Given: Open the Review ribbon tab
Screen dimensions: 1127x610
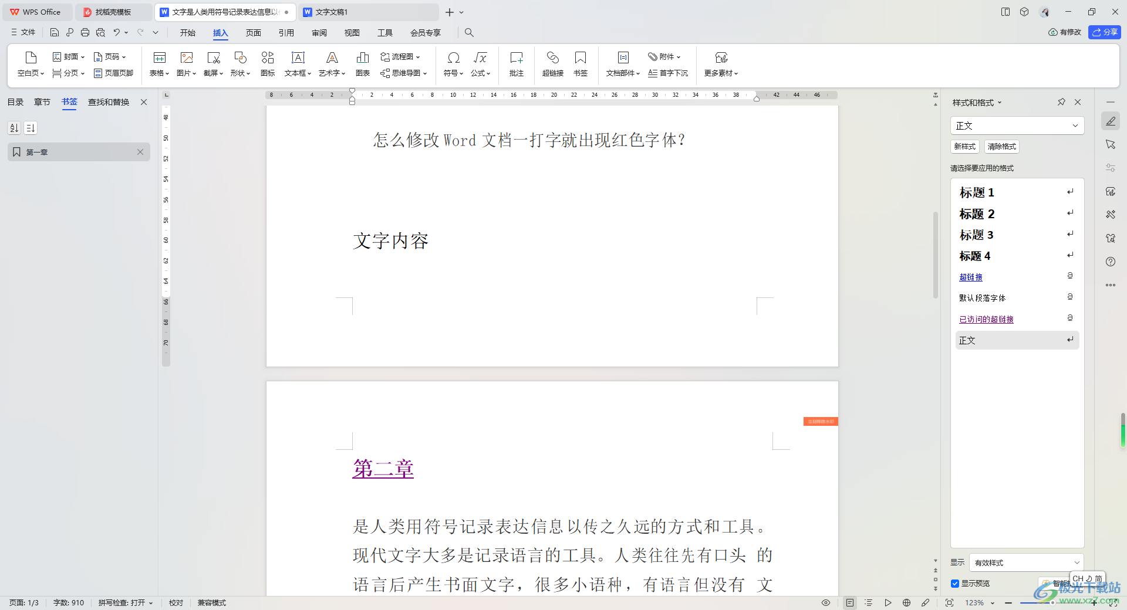Looking at the screenshot, I should [x=319, y=33].
